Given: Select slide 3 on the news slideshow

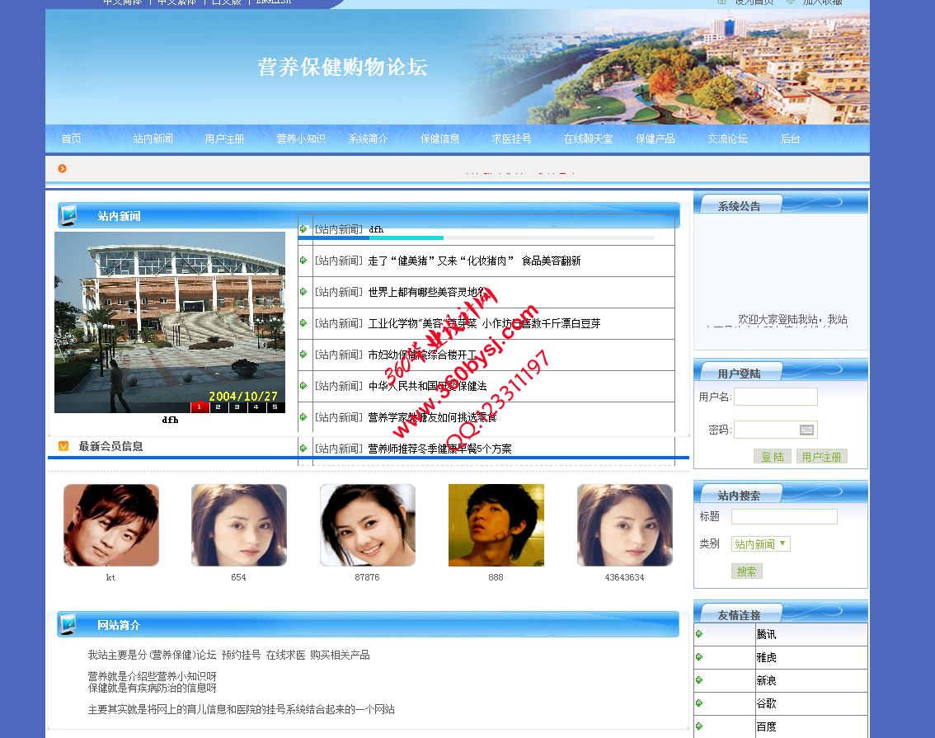Looking at the screenshot, I should (x=237, y=407).
